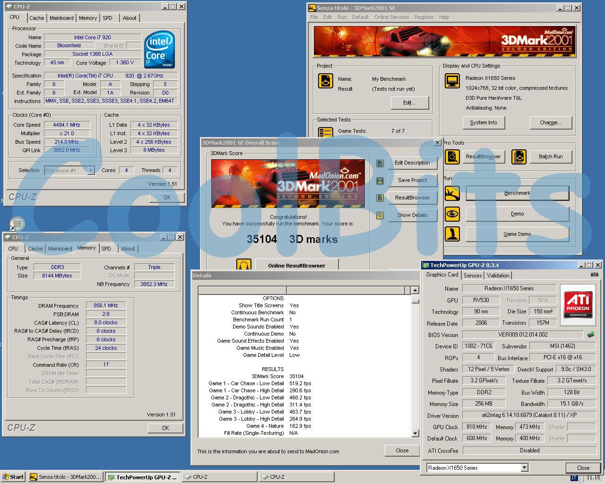Click the Benchmark button
Viewport: 605px width, 484px height.
click(x=518, y=193)
